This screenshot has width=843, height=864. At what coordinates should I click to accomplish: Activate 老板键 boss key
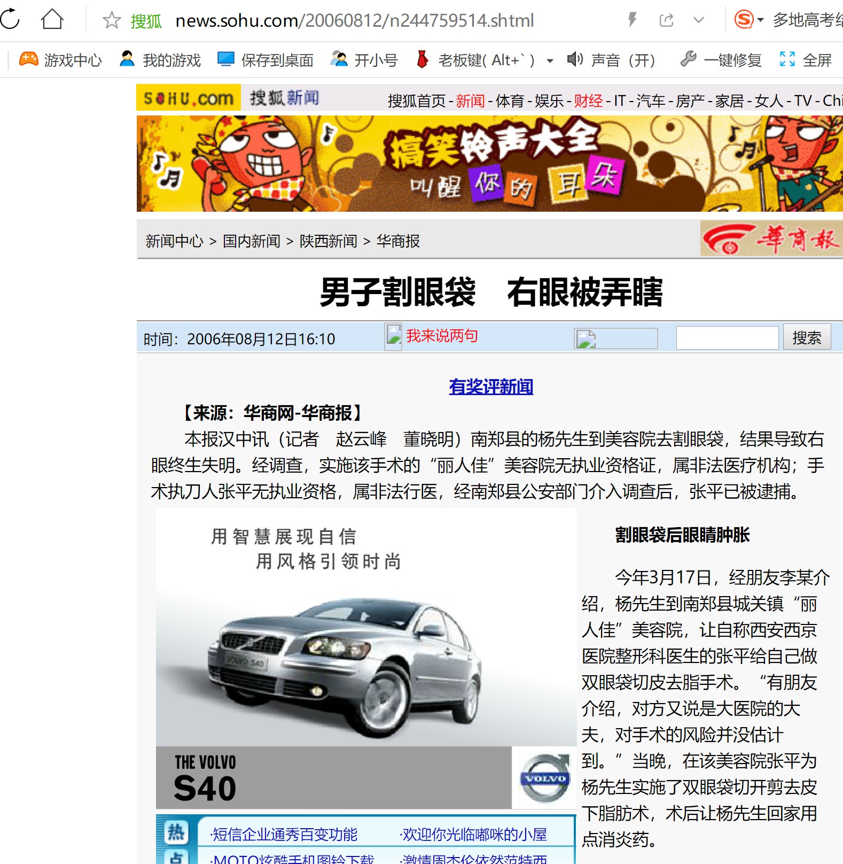point(474,60)
